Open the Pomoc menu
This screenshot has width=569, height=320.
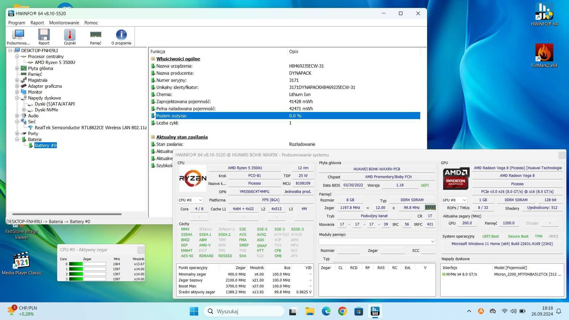pos(91,23)
